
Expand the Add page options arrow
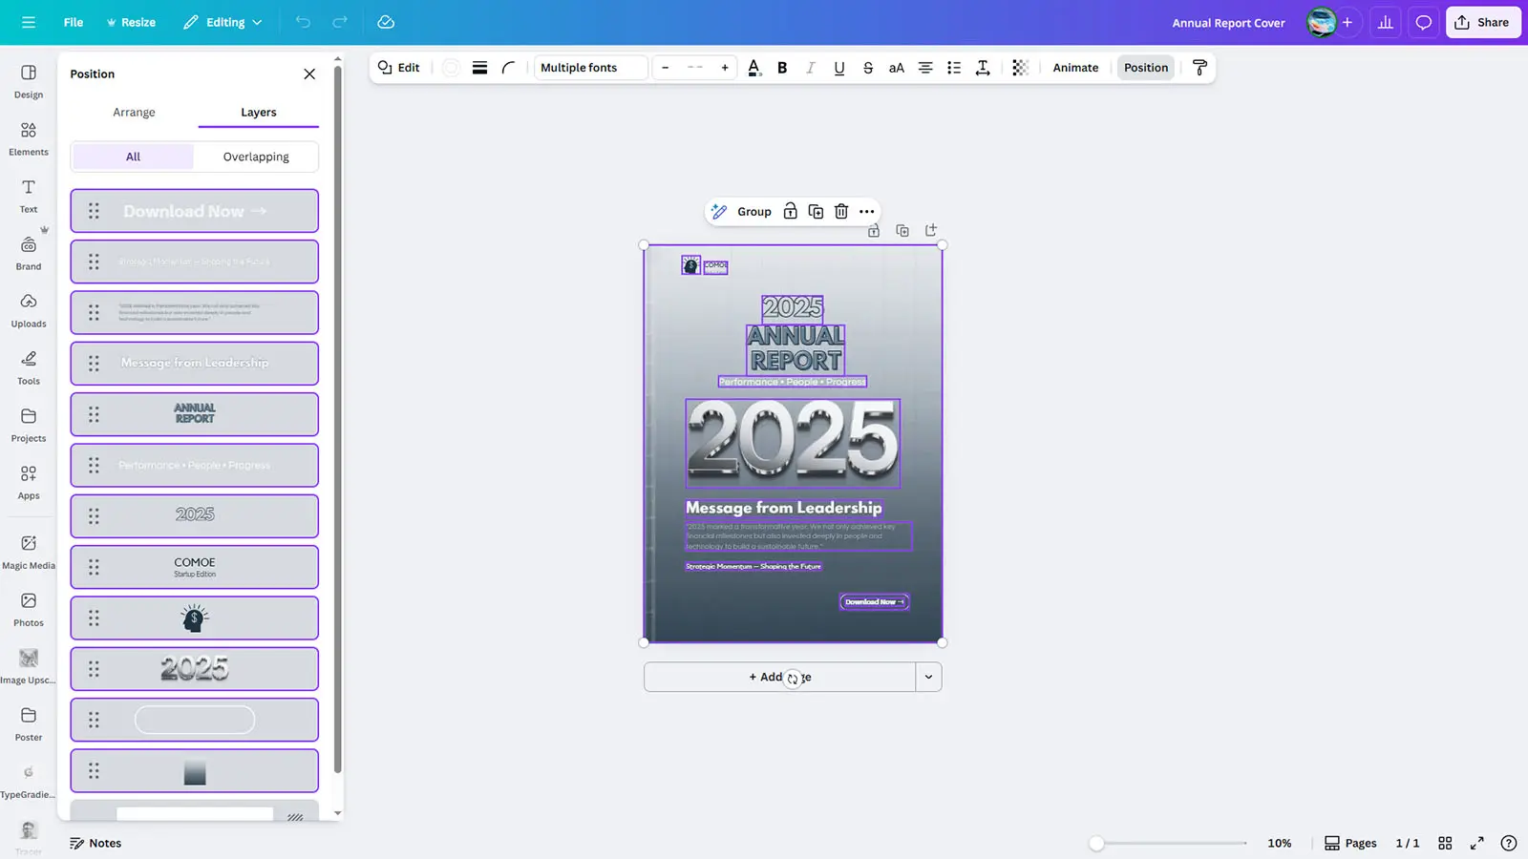[928, 677]
